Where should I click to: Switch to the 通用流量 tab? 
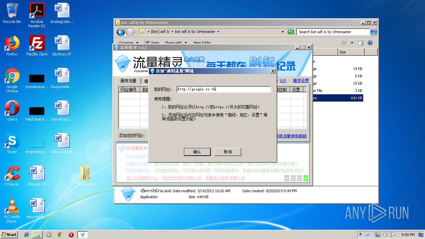(x=128, y=81)
